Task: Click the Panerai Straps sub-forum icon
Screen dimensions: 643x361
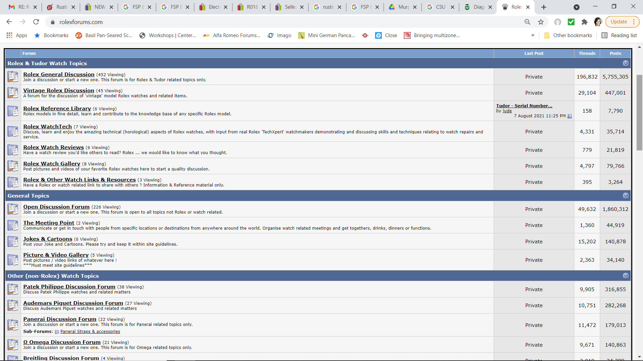Action: click(x=57, y=332)
